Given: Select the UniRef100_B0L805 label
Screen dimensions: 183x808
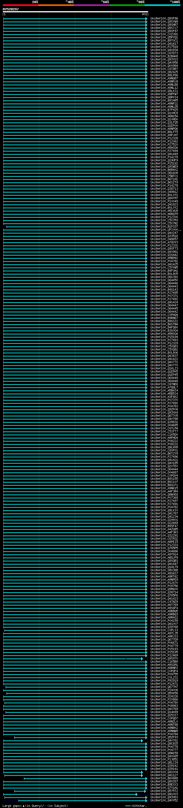Looking at the screenshot, I should tap(164, 274).
